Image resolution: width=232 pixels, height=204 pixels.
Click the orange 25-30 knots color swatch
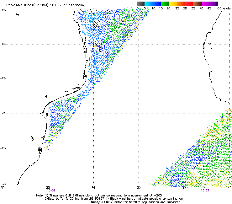click(x=181, y=4)
